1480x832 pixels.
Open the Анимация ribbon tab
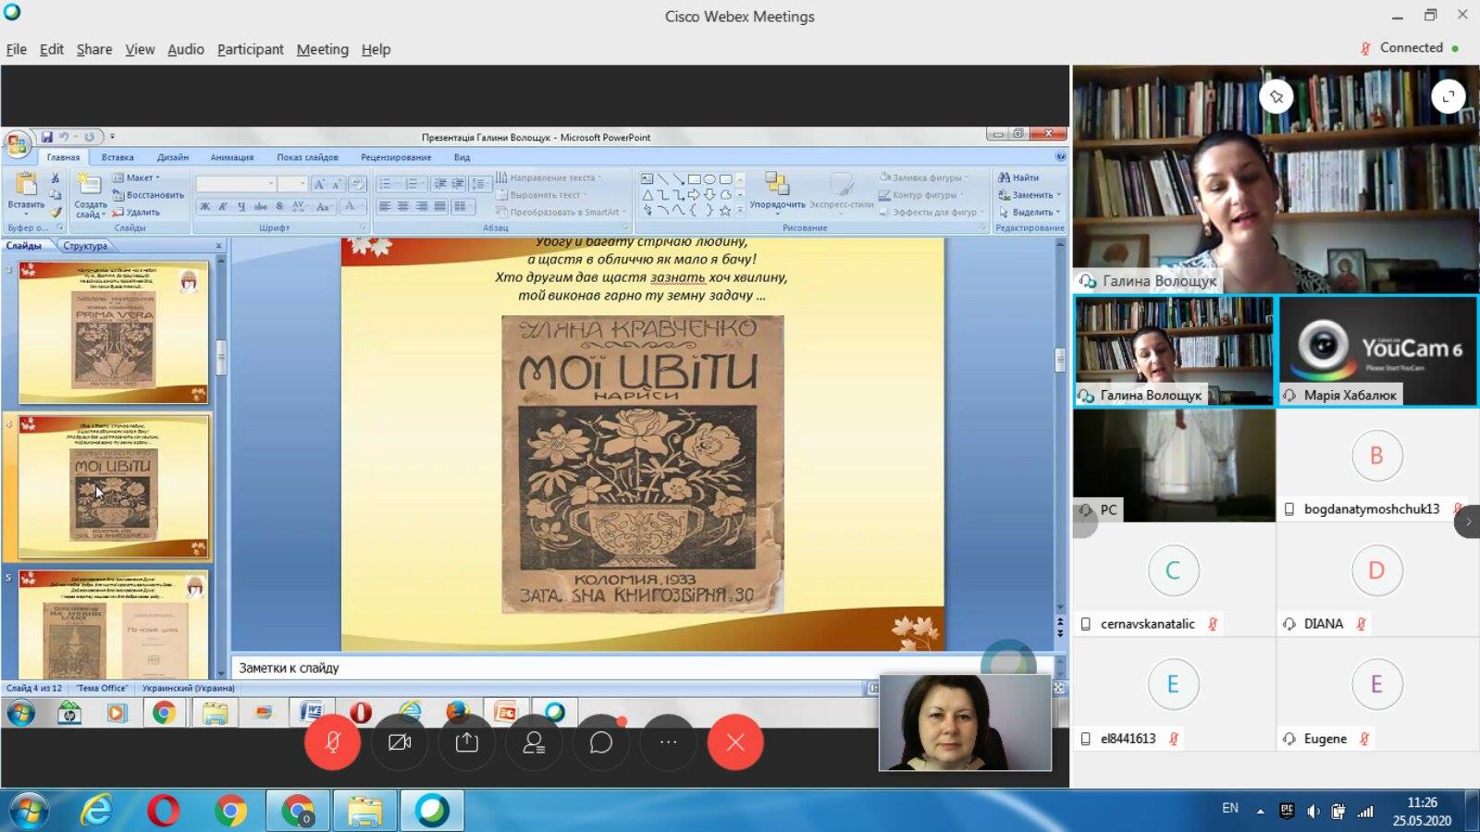click(x=231, y=157)
